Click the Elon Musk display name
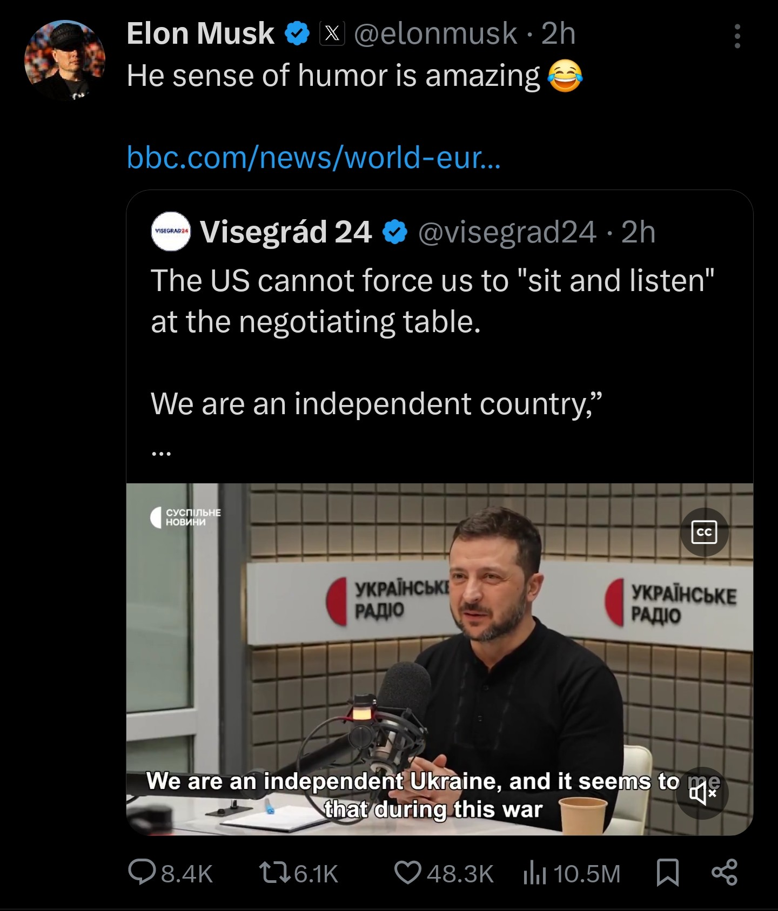 pyautogui.click(x=200, y=33)
